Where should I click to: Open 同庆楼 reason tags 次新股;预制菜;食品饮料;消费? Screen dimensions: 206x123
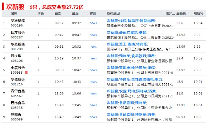131,56
